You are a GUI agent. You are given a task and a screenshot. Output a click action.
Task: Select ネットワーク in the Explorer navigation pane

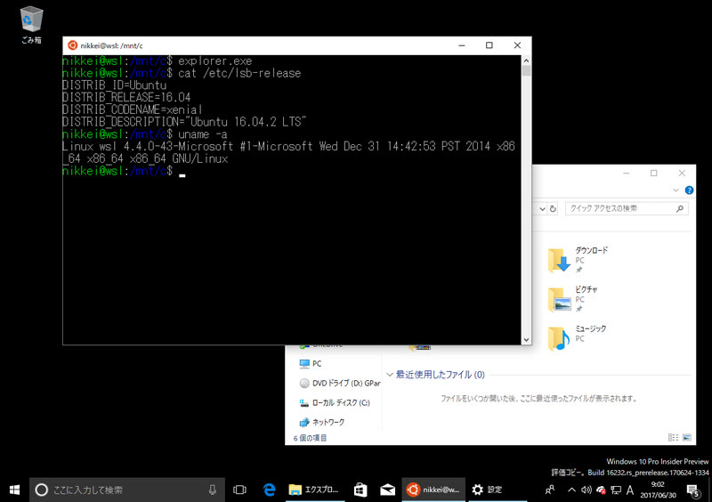point(322,422)
